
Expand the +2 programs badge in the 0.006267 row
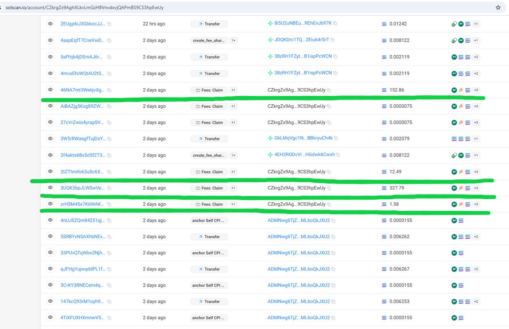point(476,269)
